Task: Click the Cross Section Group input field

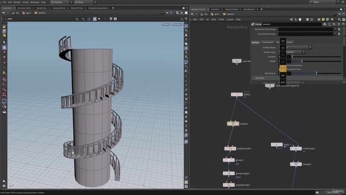Action: point(305,34)
